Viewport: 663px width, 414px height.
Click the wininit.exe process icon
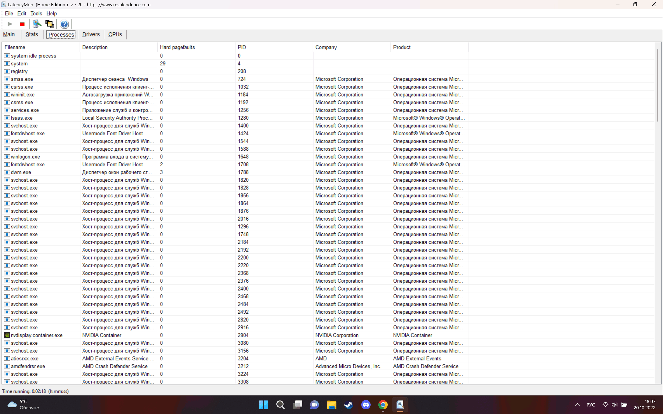[7, 94]
